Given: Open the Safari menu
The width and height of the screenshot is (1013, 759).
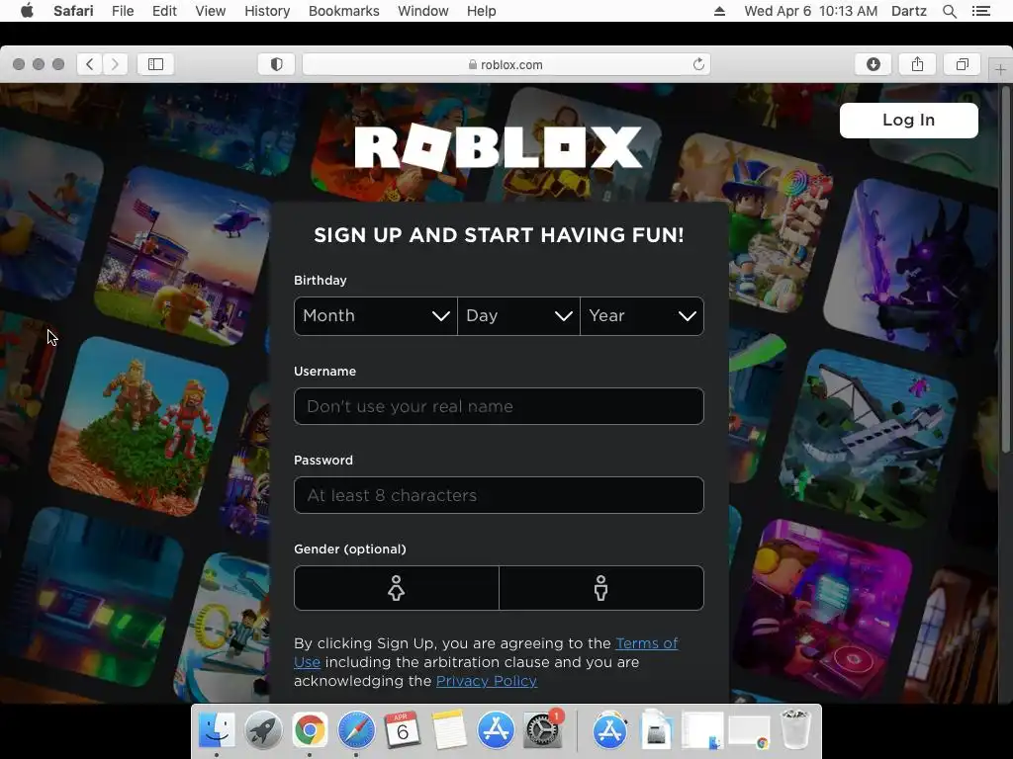Looking at the screenshot, I should click(x=73, y=11).
